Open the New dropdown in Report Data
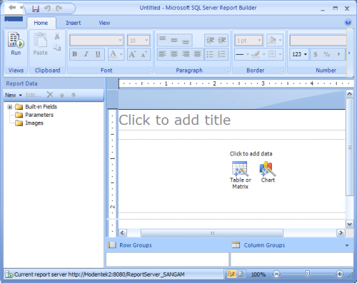The width and height of the screenshot is (357, 283). tap(14, 95)
